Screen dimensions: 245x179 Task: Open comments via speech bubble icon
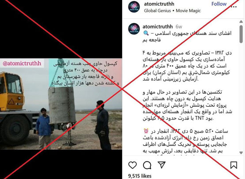click(147, 165)
